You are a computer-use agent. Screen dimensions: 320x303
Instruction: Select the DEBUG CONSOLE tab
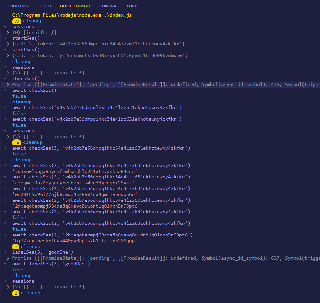76,6
